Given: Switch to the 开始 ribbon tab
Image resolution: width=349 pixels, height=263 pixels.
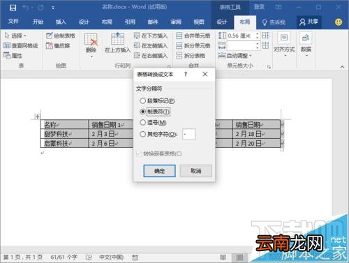Looking at the screenshot, I should tap(38, 22).
